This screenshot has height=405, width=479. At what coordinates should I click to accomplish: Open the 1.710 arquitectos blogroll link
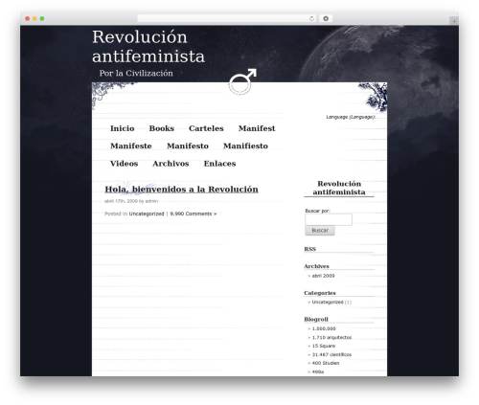pyautogui.click(x=331, y=337)
